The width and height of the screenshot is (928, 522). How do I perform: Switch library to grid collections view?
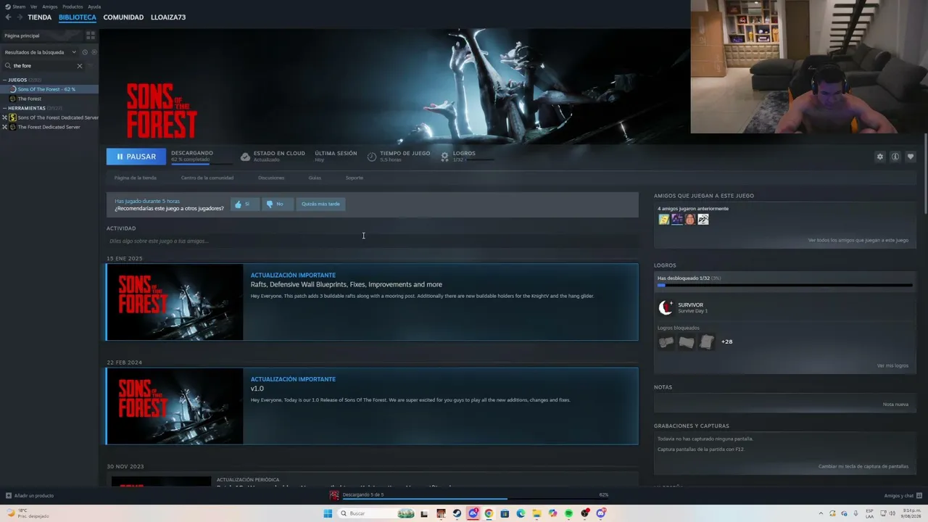click(x=91, y=35)
